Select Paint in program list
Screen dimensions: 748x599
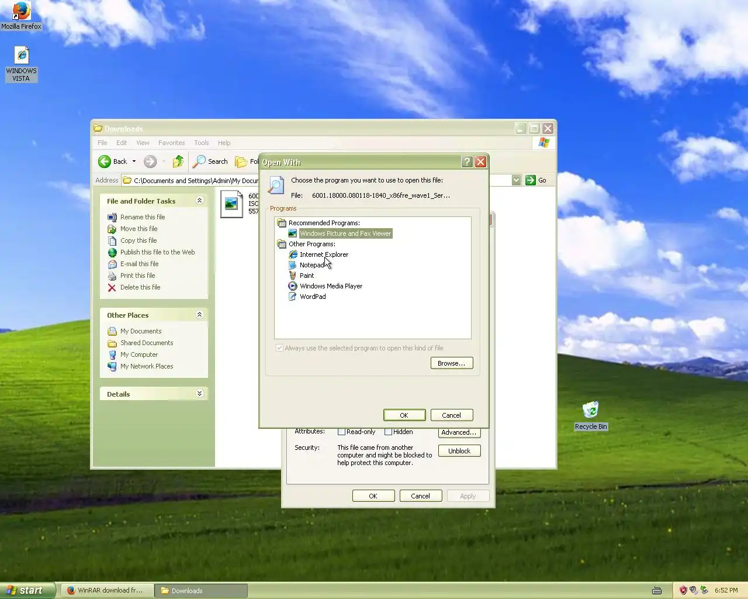[x=307, y=276]
